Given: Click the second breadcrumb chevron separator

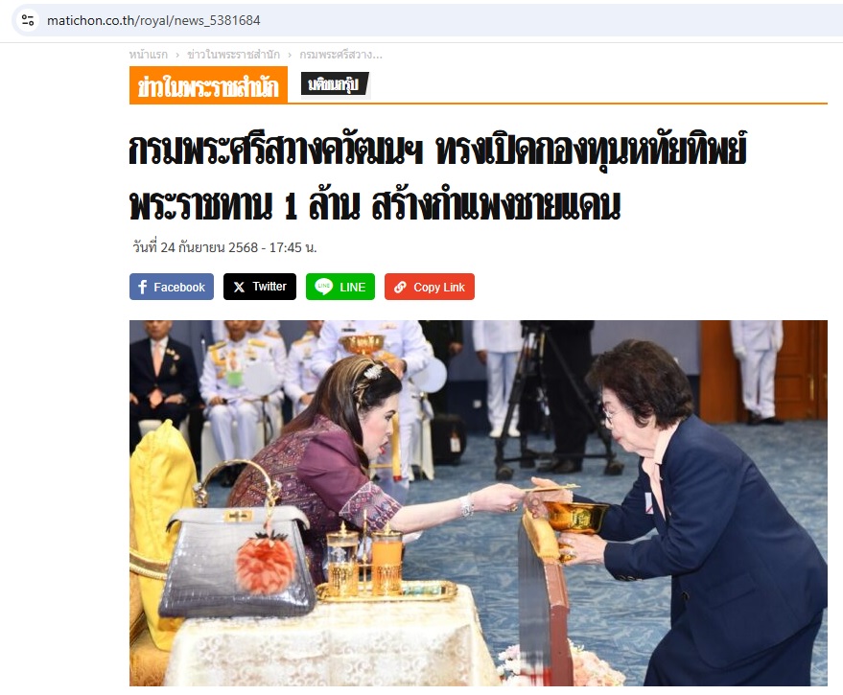Looking at the screenshot, I should pos(290,55).
